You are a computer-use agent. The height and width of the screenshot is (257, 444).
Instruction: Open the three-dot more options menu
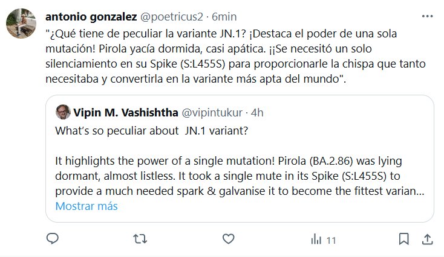[x=427, y=14]
